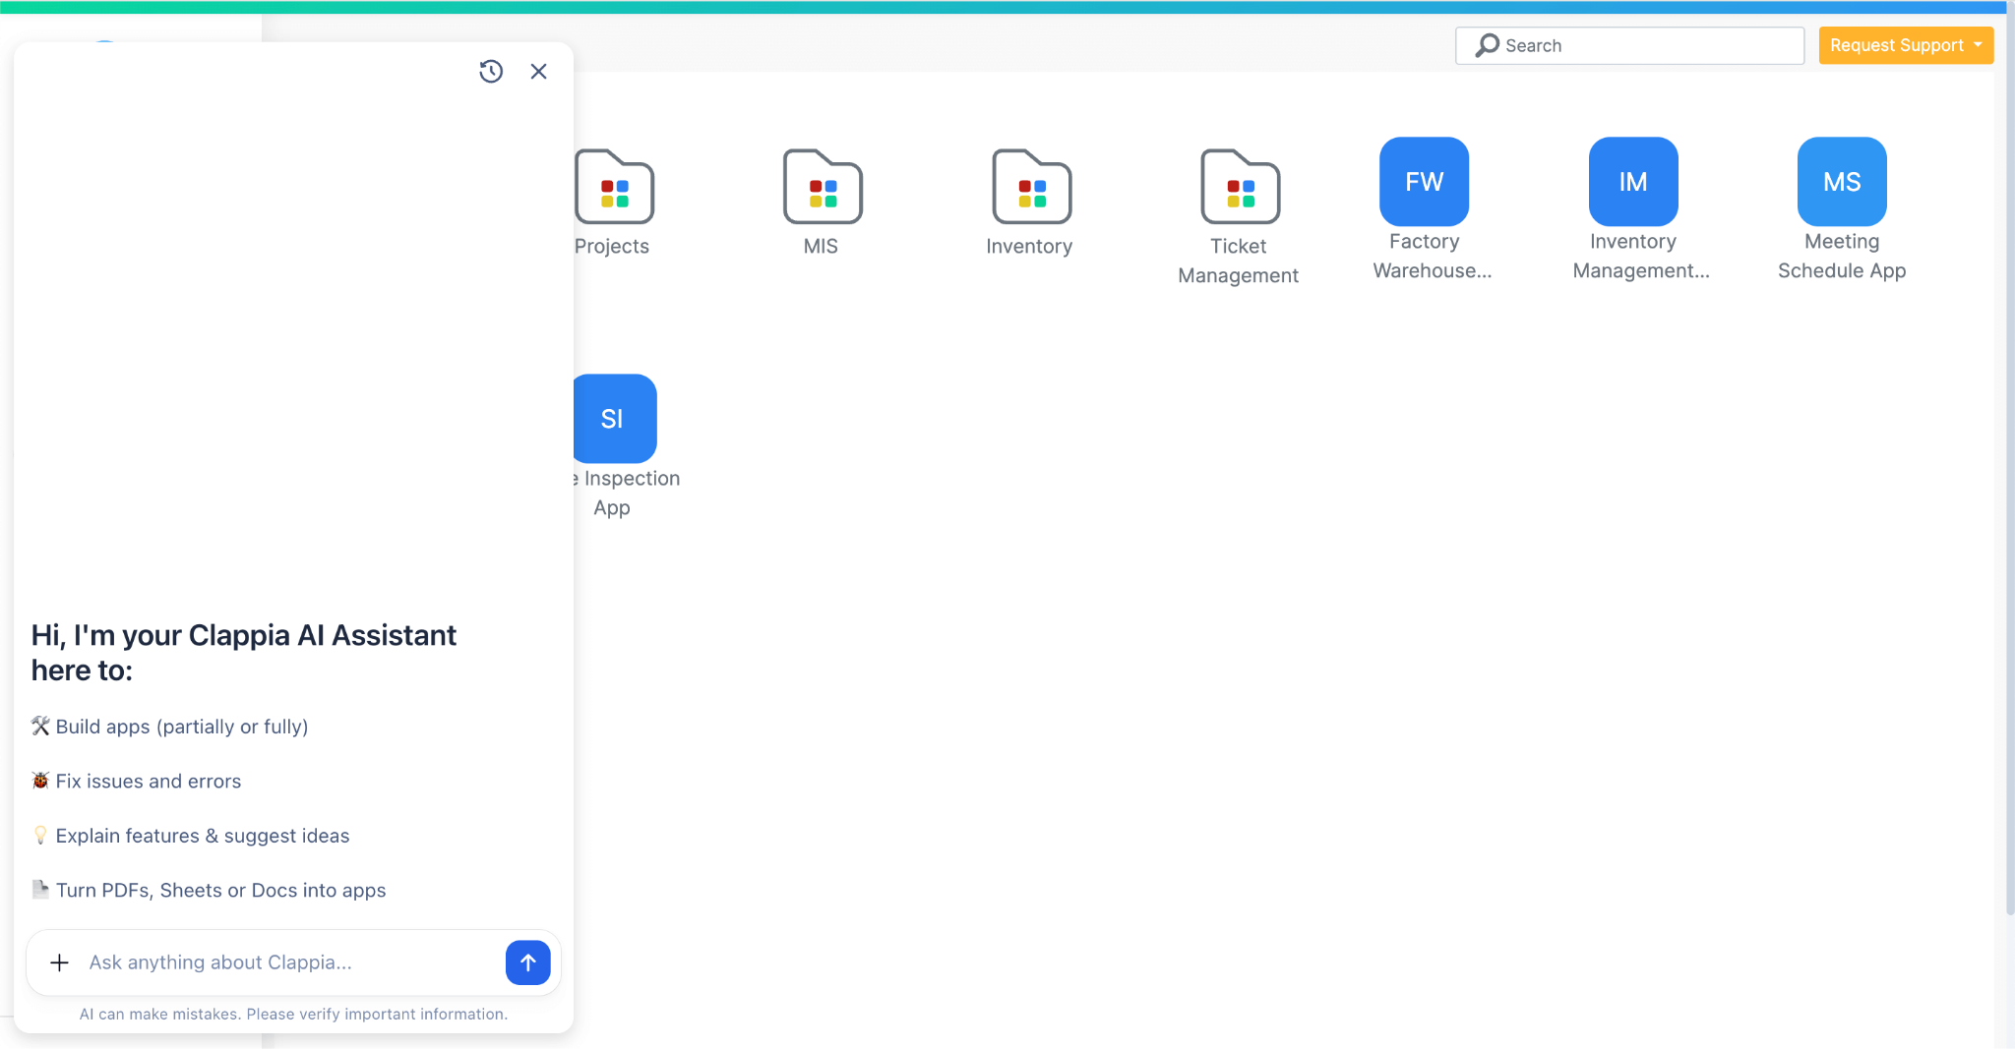2015x1049 pixels.
Task: Open the Projects folder icon
Action: (615, 187)
